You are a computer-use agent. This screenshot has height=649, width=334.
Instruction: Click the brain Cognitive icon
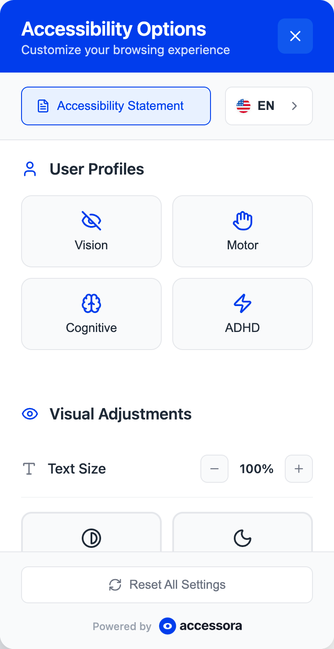point(91,303)
